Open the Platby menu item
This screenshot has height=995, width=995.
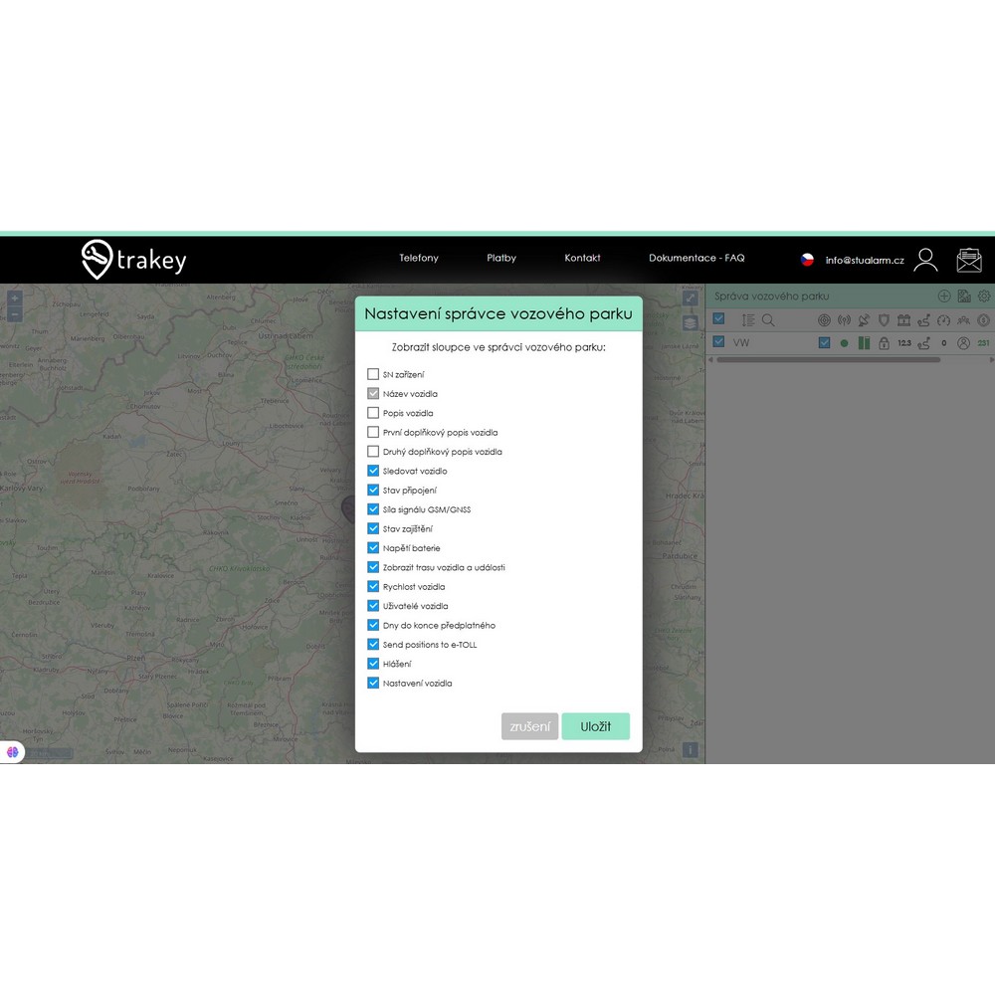point(501,258)
